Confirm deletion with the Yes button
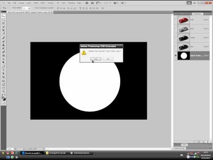 coord(96,59)
